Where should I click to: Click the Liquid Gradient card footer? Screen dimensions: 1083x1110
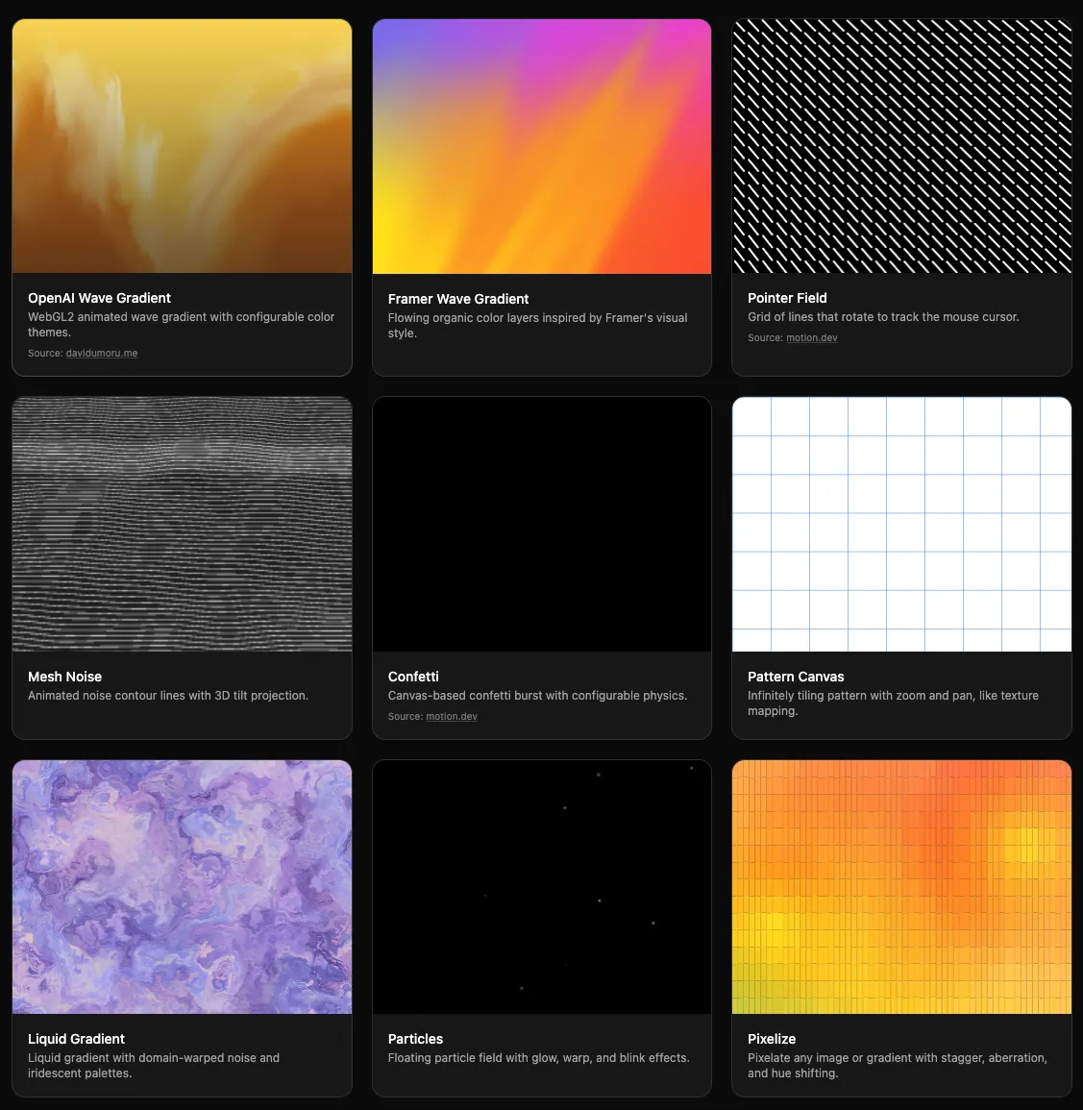182,1055
